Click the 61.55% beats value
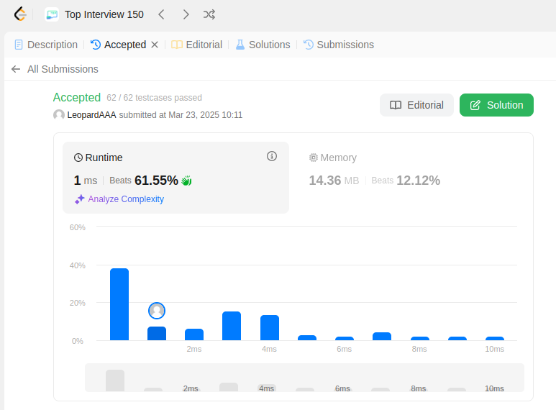 click(156, 180)
